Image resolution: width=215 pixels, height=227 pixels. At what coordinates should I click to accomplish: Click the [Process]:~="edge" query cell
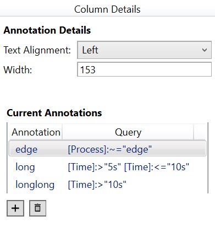pos(110,149)
